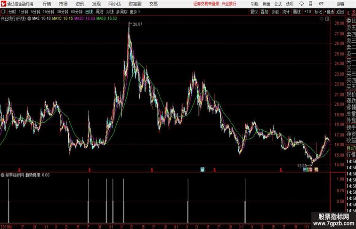
Task: Click the 叠加 overlay button
Action: 265,12
